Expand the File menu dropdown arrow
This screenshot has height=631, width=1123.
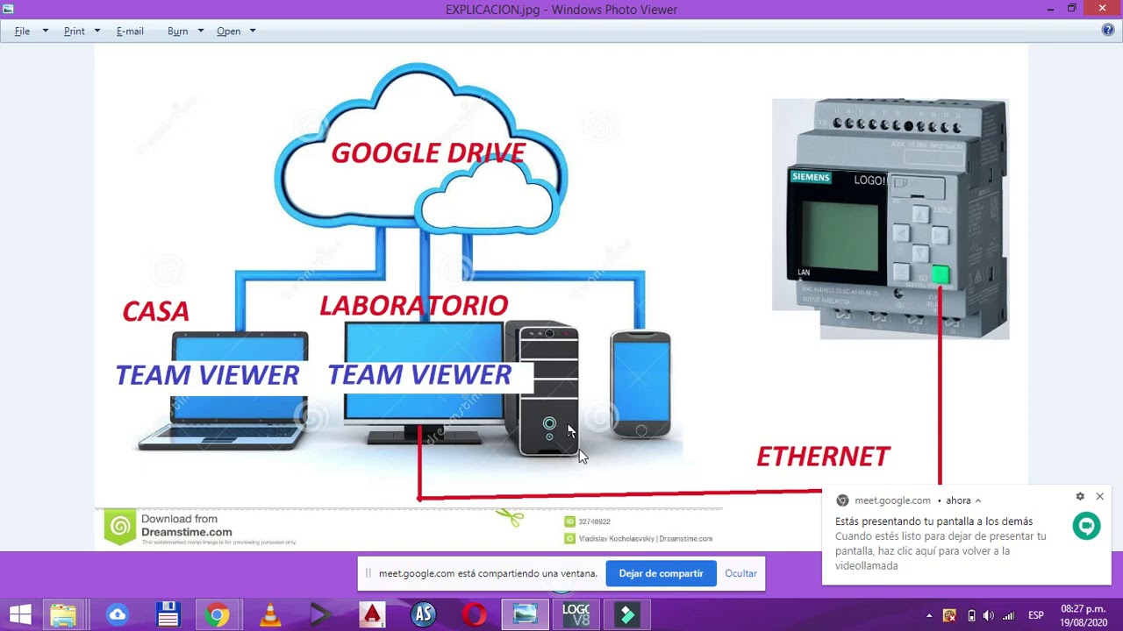point(46,31)
